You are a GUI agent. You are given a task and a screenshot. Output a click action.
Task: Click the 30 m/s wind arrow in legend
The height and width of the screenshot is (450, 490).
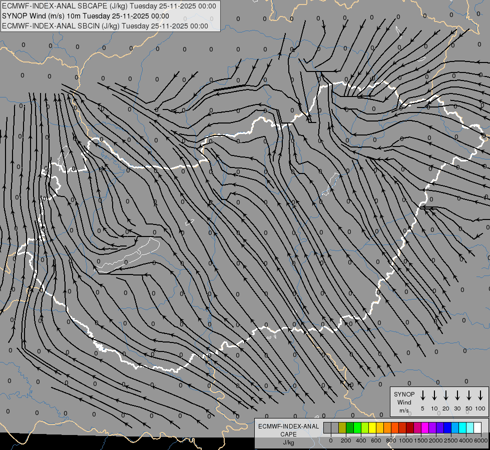(457, 395)
